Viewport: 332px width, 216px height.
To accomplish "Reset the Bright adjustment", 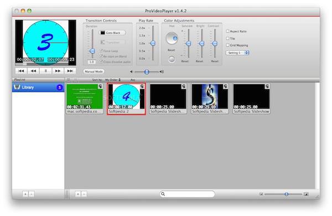I will pos(199,61).
